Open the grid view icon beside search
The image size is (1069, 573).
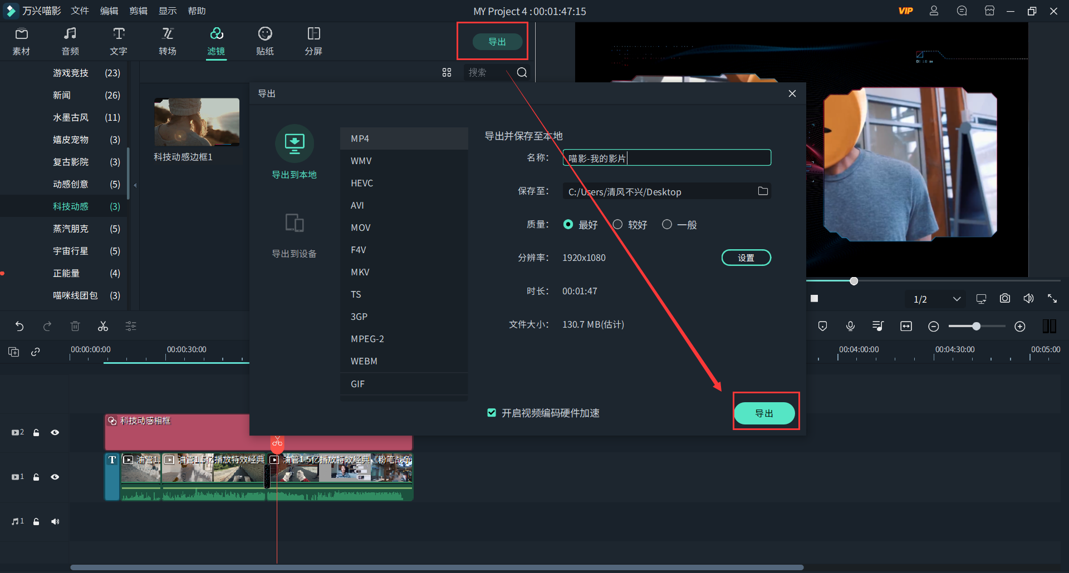point(447,72)
